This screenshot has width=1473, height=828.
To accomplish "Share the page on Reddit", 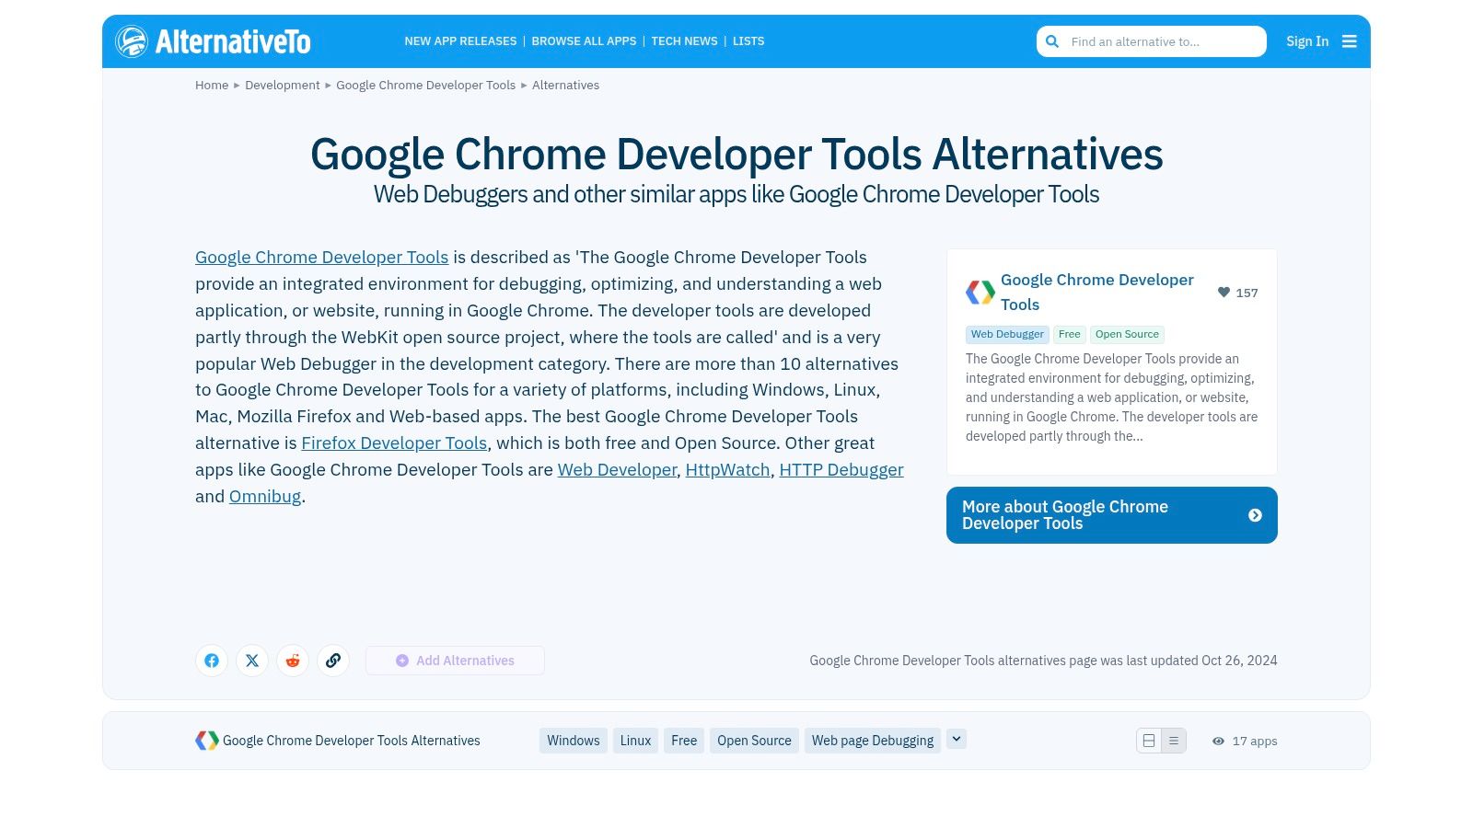I will [293, 661].
